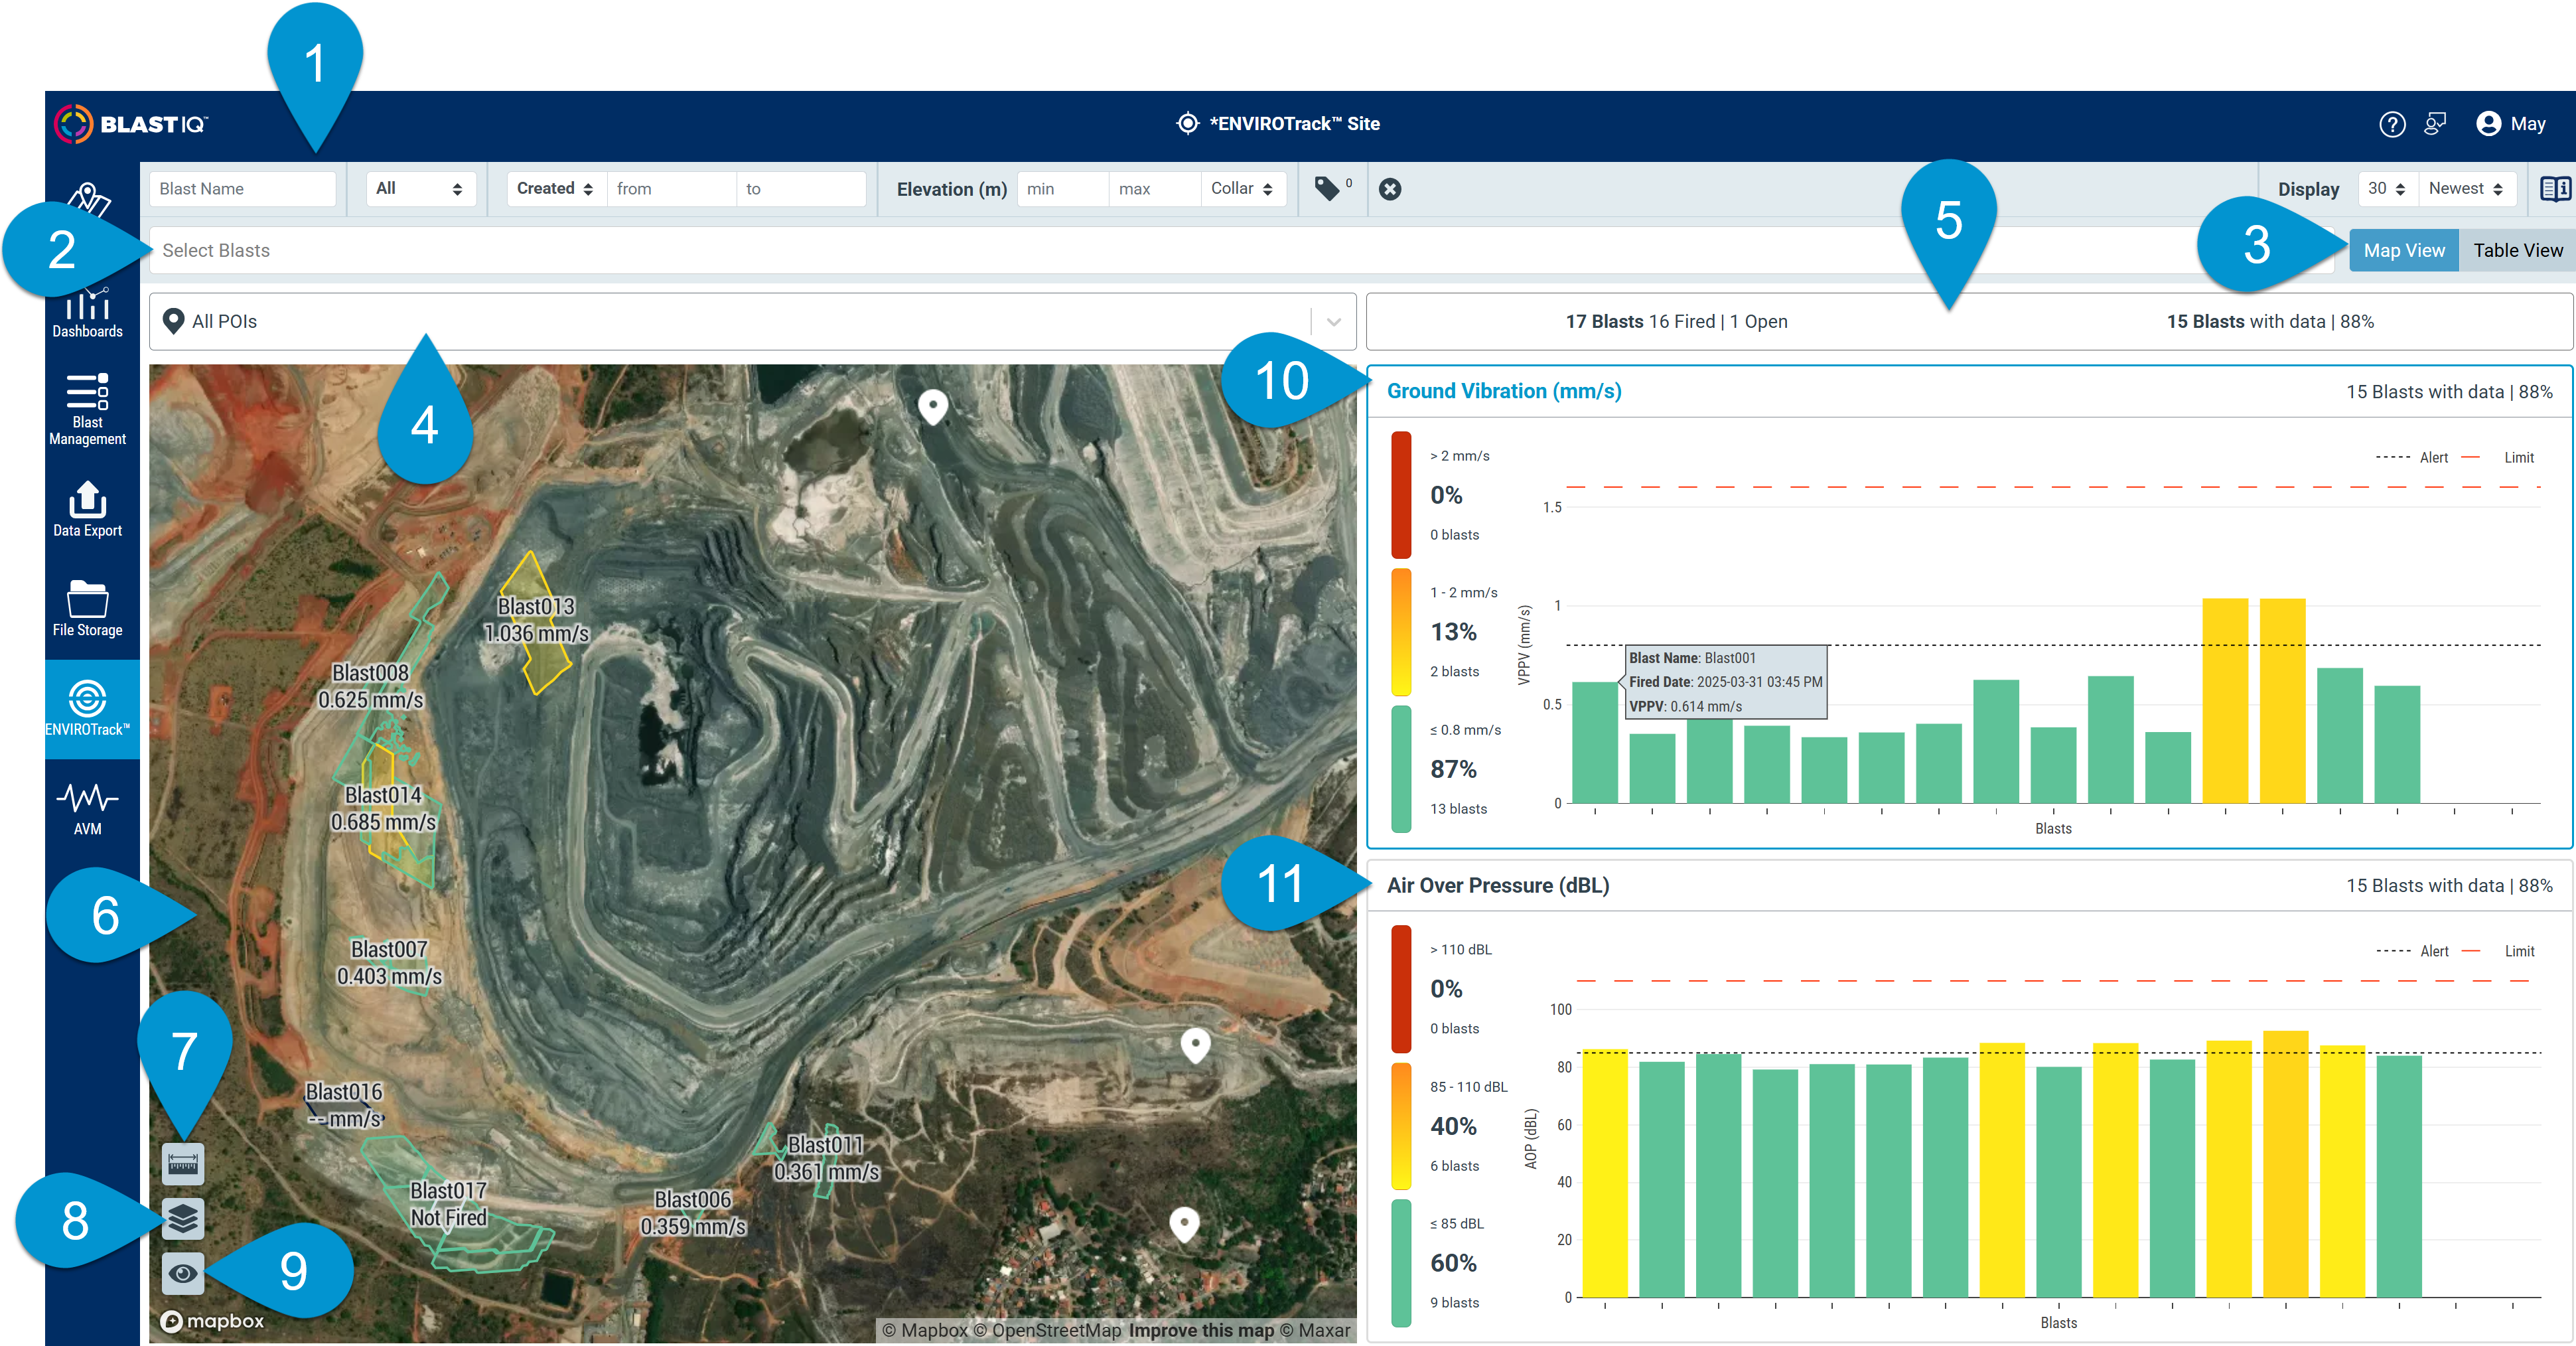Activate the map measure ruler tool
This screenshot has height=1346, width=2576.
click(x=183, y=1164)
